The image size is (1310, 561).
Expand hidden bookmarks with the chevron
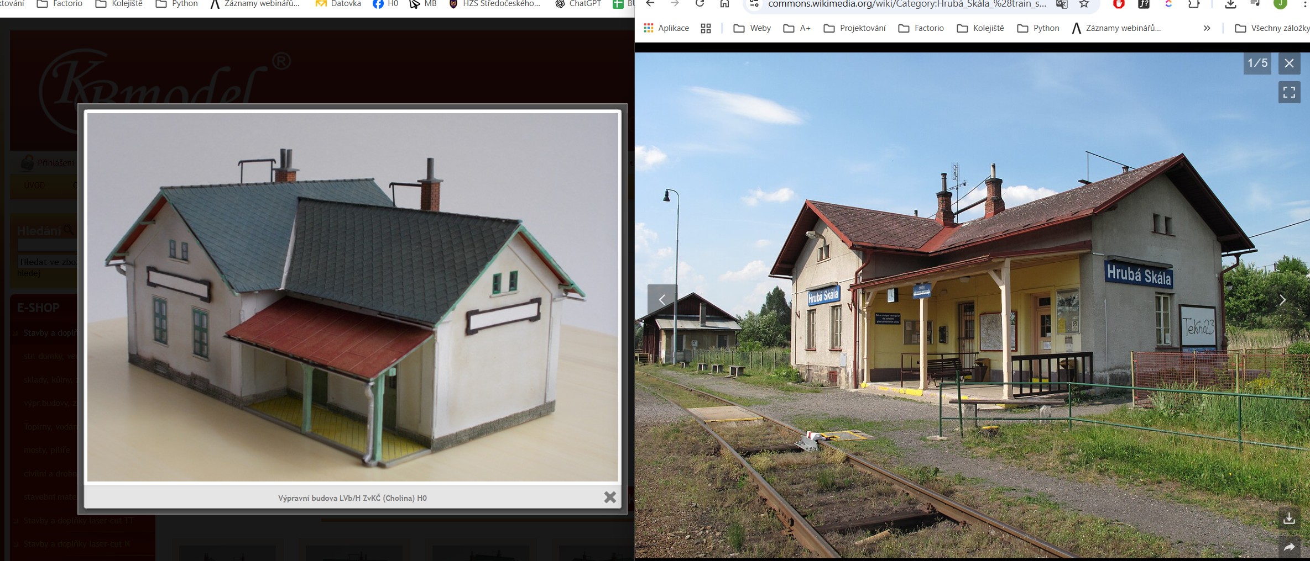pos(1207,28)
